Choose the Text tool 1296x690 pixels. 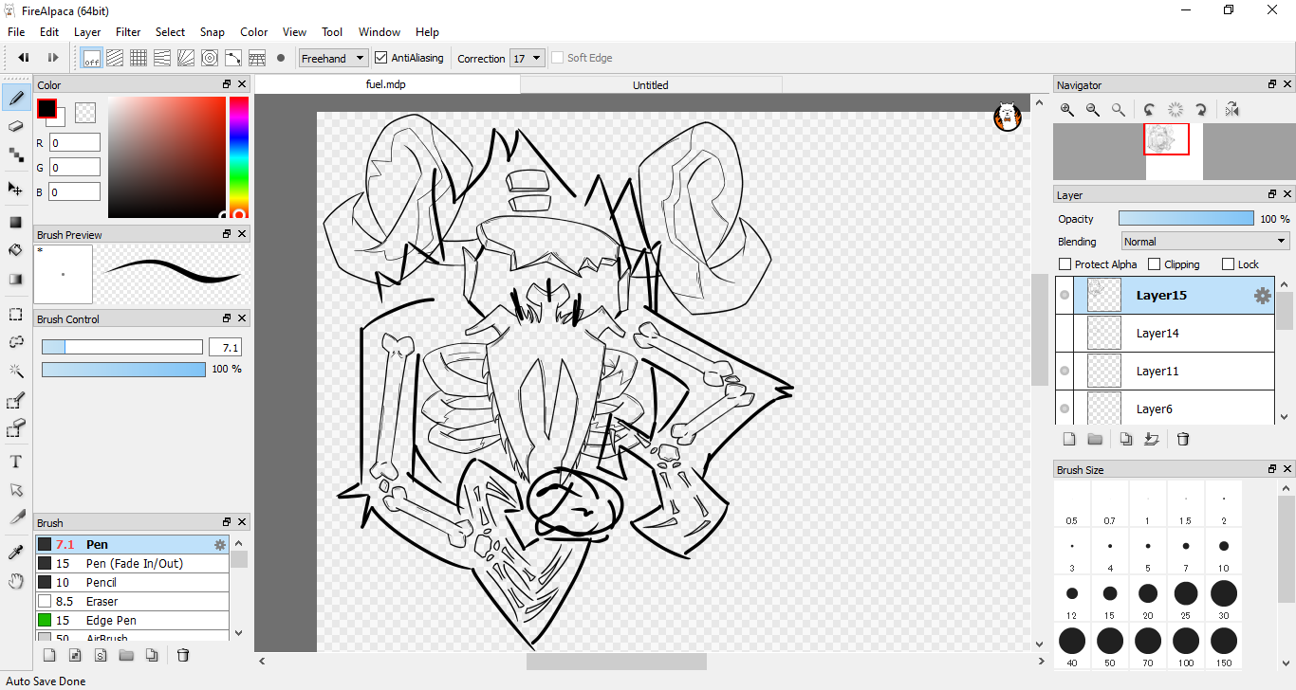coord(15,462)
